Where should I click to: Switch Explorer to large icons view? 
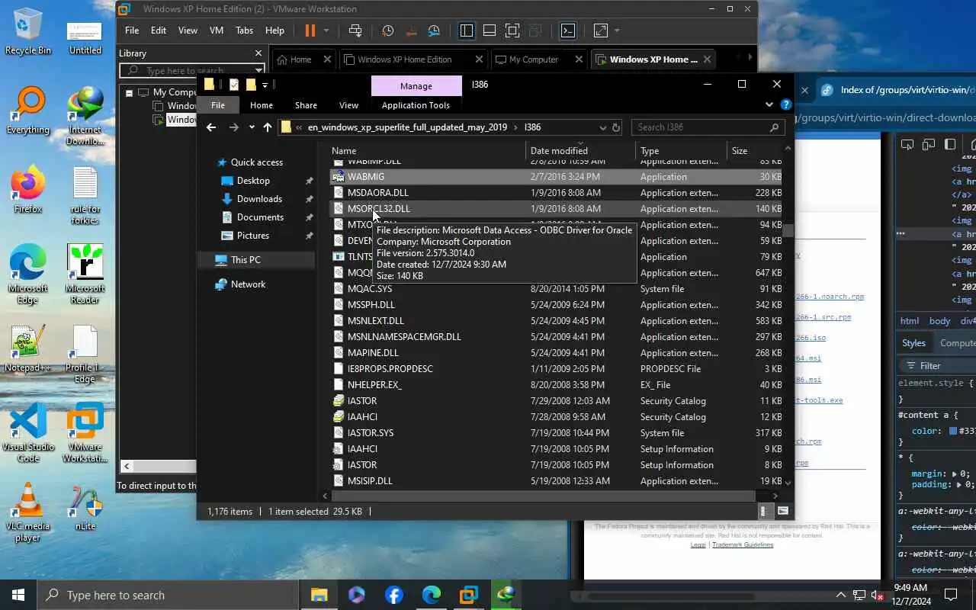tap(782, 511)
